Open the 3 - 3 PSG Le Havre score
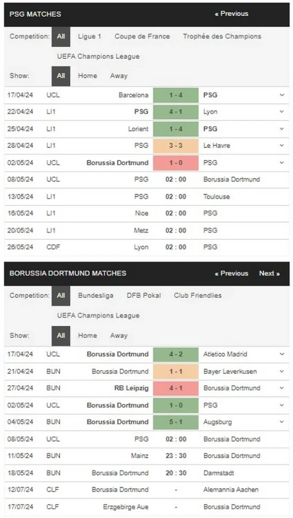The image size is (293, 518). pos(176,145)
